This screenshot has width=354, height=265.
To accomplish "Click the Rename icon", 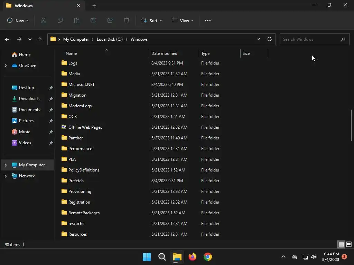I will pyautogui.click(x=93, y=20).
